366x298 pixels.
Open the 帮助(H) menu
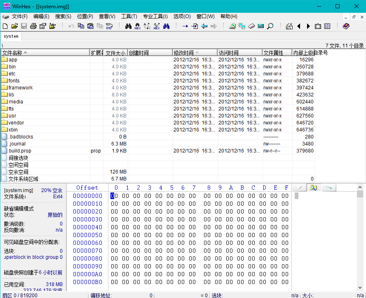tap(229, 16)
